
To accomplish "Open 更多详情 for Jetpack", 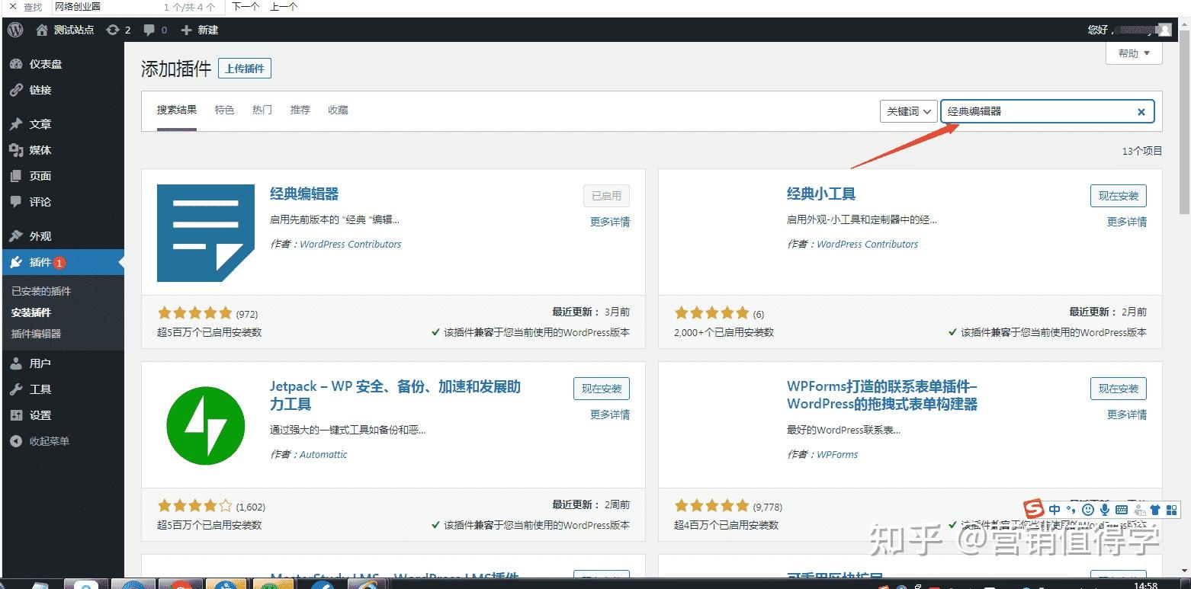I will pos(610,415).
